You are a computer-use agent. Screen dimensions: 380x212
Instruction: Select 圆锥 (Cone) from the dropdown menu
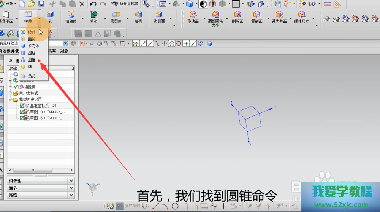pyautogui.click(x=31, y=60)
